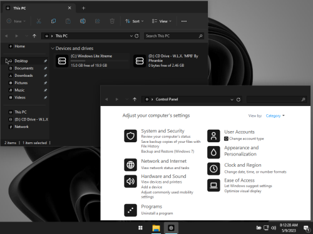The height and width of the screenshot is (234, 313).
Task: Collapse the Devices and drives section
Action: click(x=53, y=48)
